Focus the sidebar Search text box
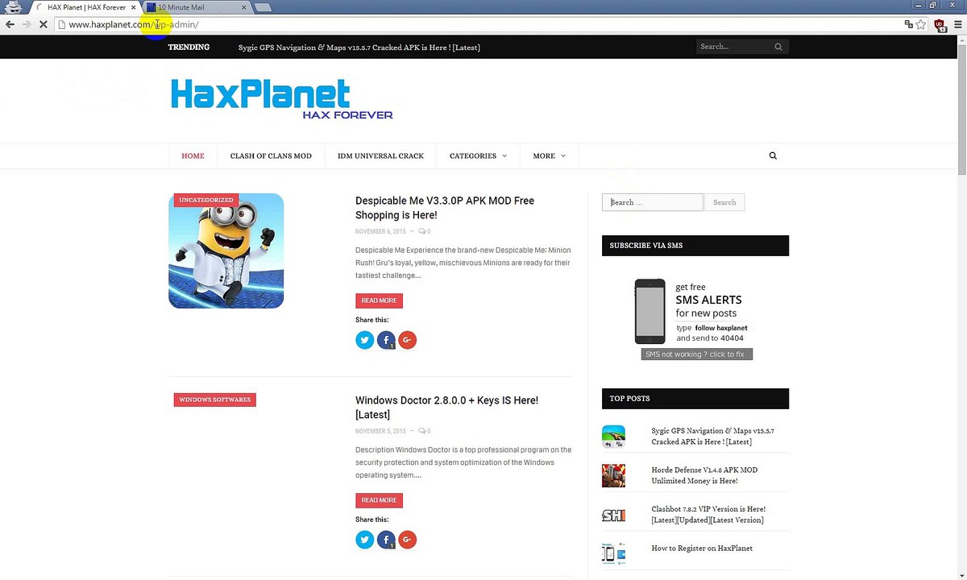 pos(653,202)
